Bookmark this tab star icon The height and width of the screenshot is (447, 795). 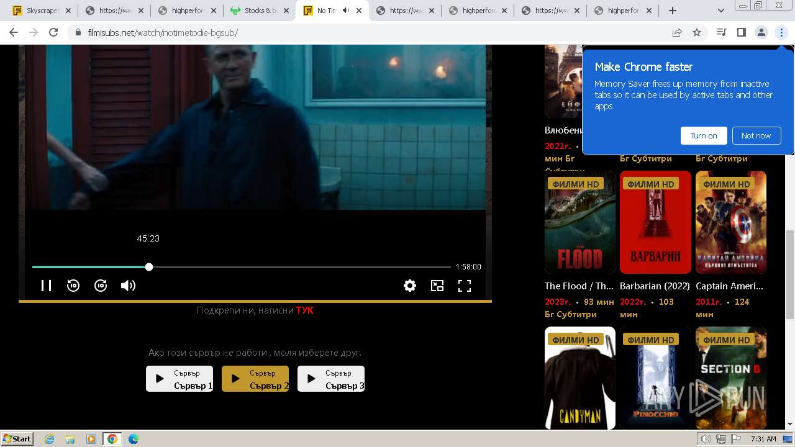tap(697, 33)
